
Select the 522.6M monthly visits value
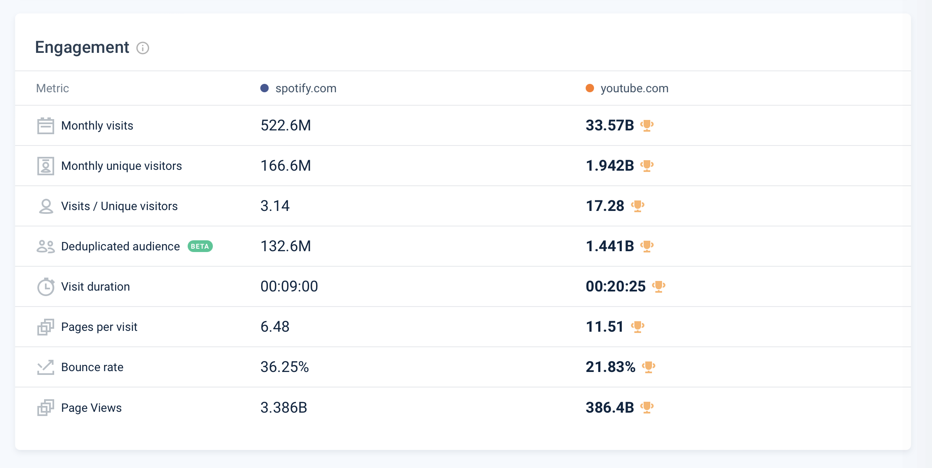(x=285, y=125)
